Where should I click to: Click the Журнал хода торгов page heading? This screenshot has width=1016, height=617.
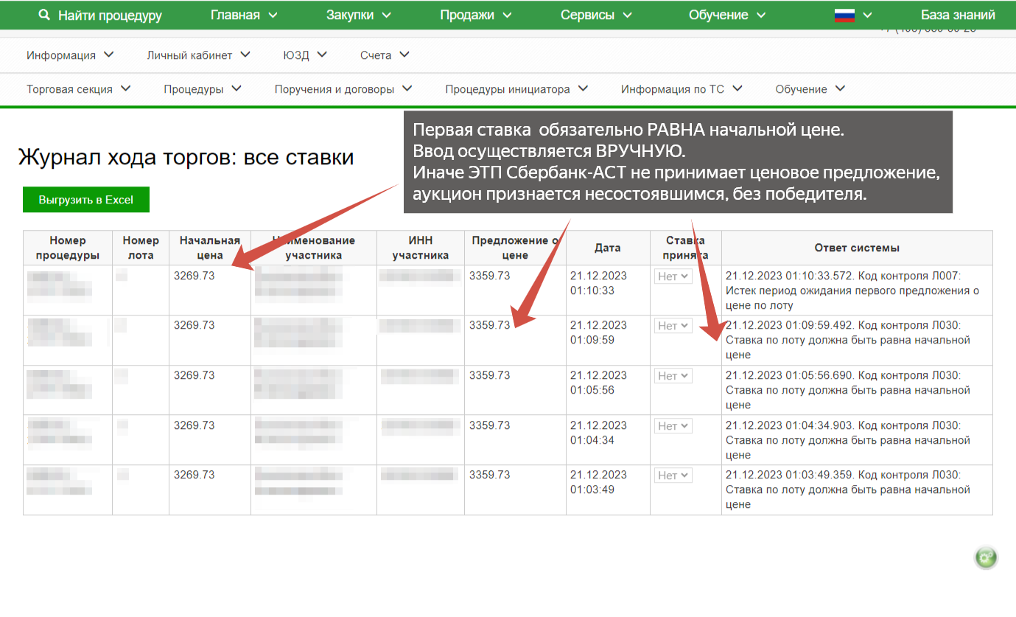(186, 157)
